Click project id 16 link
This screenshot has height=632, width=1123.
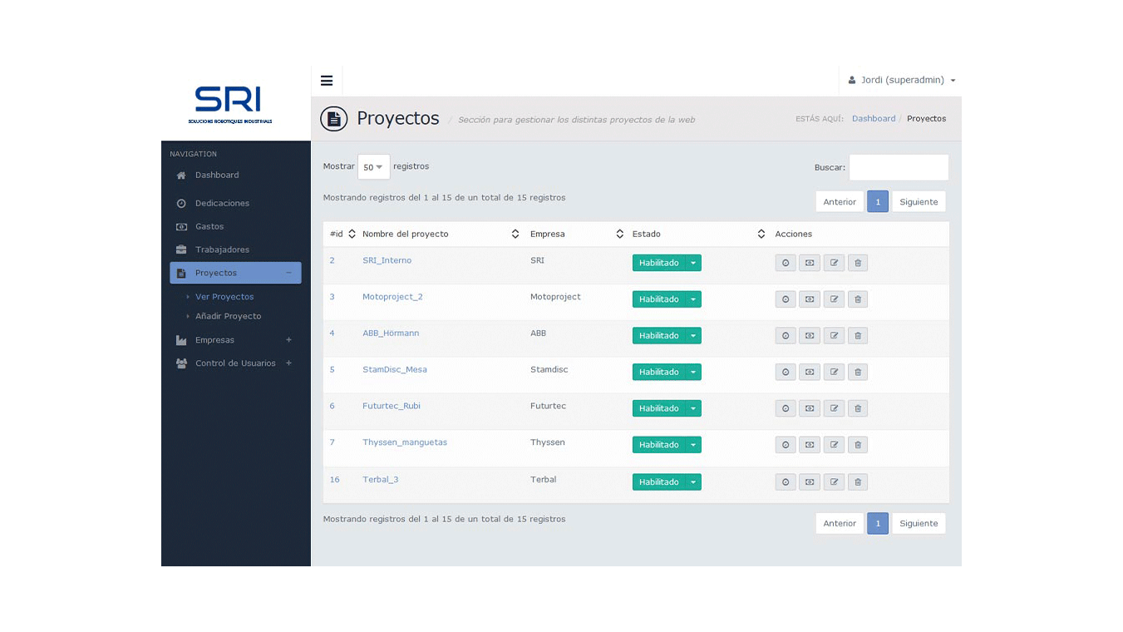coord(334,480)
